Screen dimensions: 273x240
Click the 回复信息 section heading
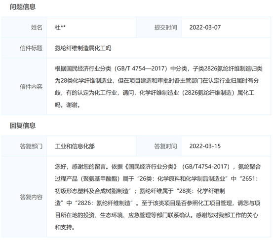coord(23,126)
